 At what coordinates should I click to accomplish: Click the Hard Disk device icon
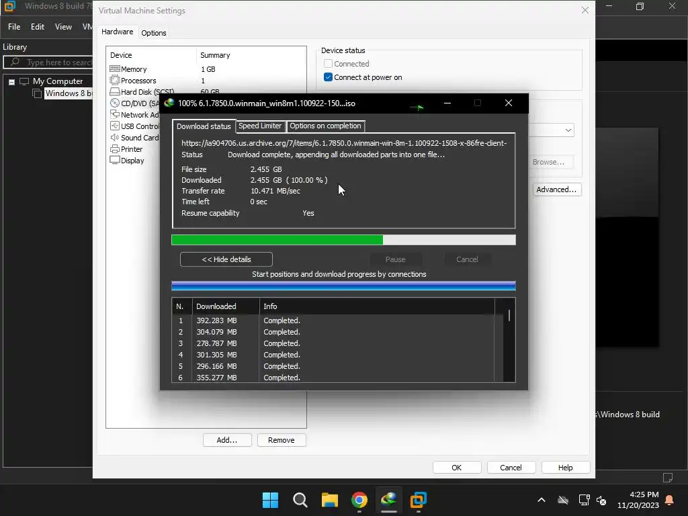click(114, 91)
